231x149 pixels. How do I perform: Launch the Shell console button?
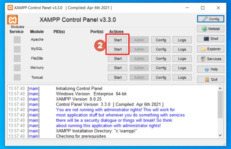[x=210, y=39]
